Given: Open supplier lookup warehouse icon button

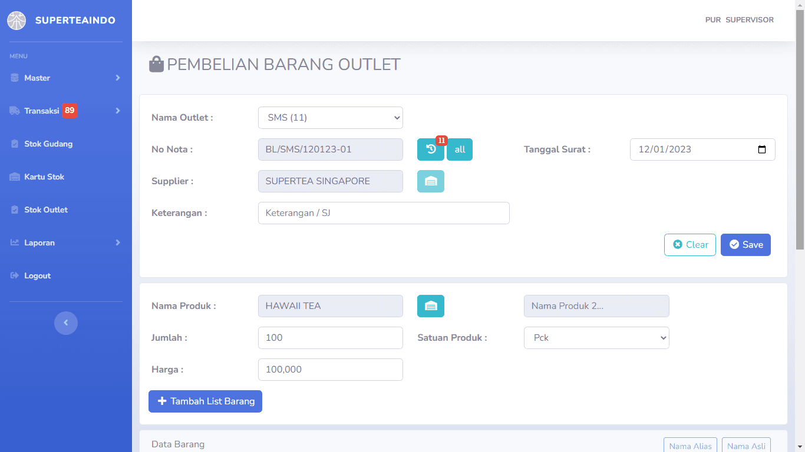Looking at the screenshot, I should pos(431,181).
